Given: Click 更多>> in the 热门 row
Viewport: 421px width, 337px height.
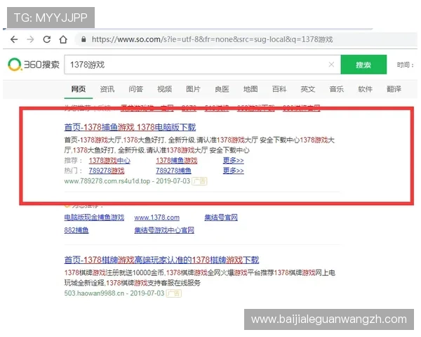Looking at the screenshot, I should pyautogui.click(x=234, y=171).
